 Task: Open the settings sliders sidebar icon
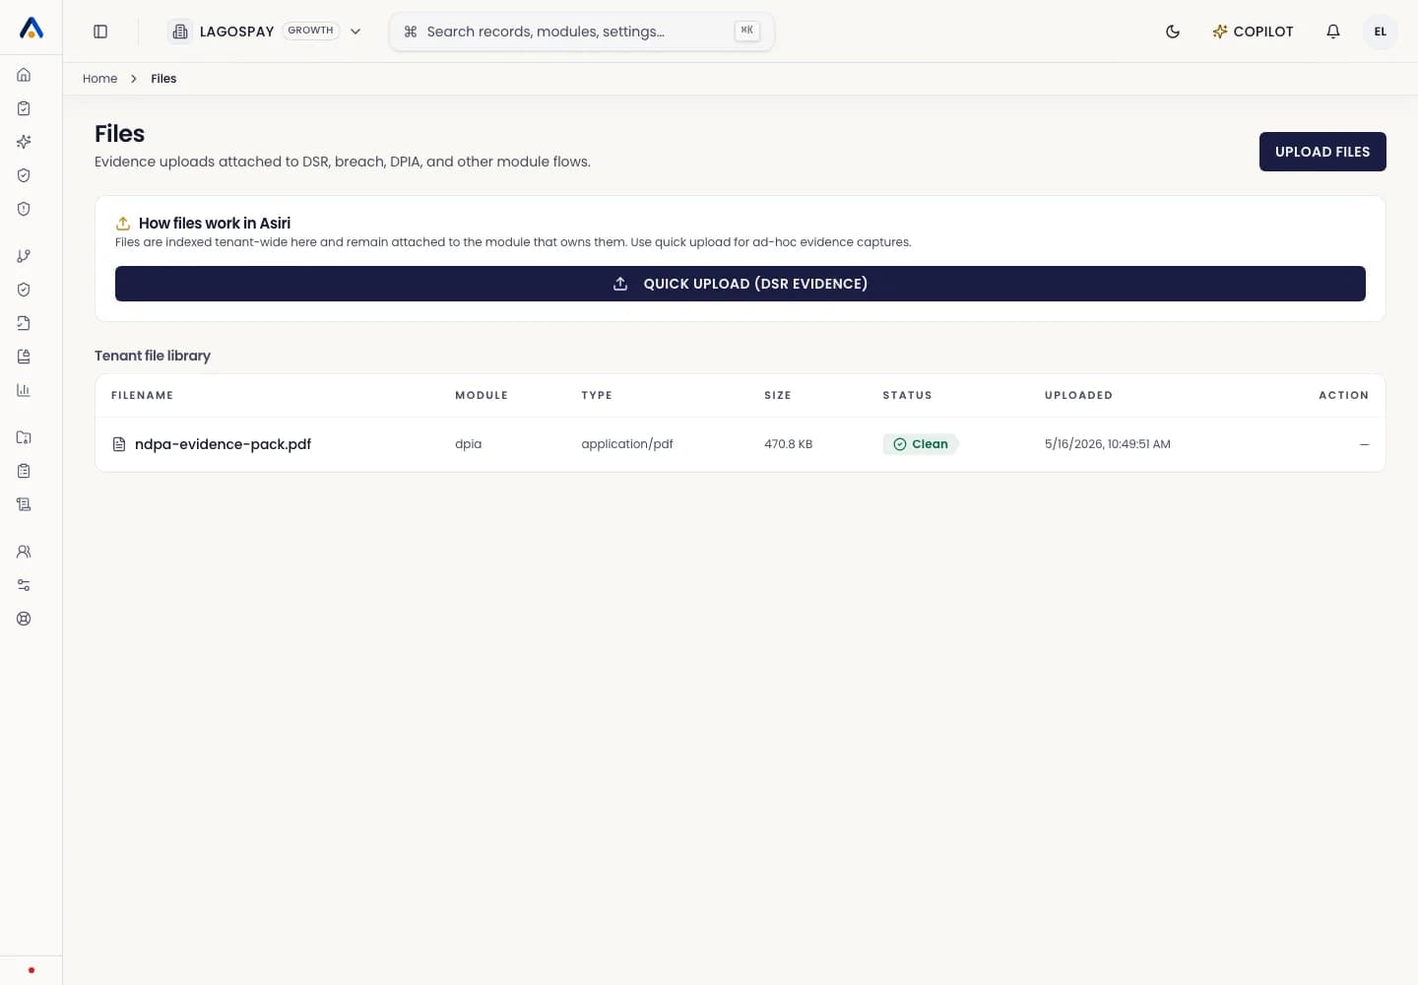tap(24, 585)
